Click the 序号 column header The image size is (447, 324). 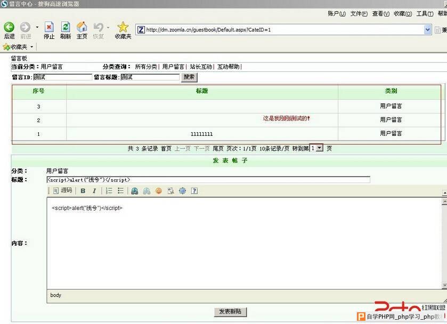(x=38, y=91)
